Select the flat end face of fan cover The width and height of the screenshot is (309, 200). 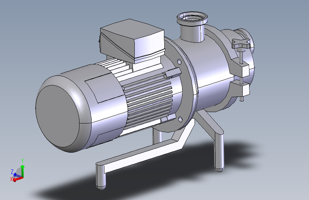pyautogui.click(x=57, y=116)
